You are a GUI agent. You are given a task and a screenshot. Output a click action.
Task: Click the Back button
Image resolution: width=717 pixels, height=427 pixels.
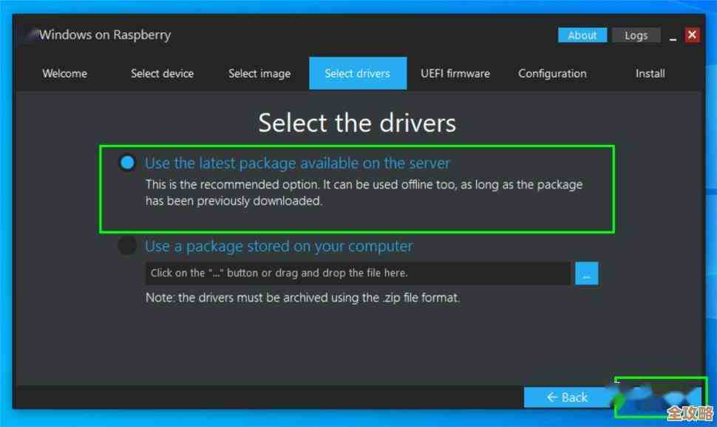coord(568,397)
